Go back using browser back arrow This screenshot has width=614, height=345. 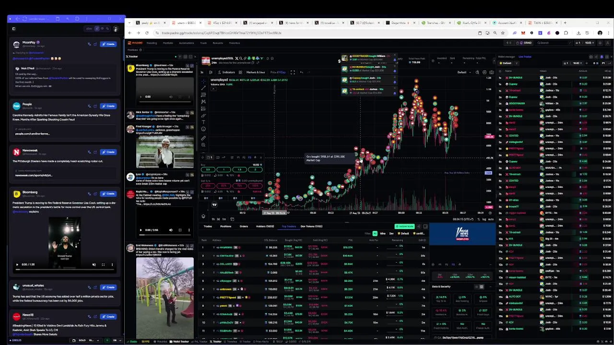click(x=130, y=33)
